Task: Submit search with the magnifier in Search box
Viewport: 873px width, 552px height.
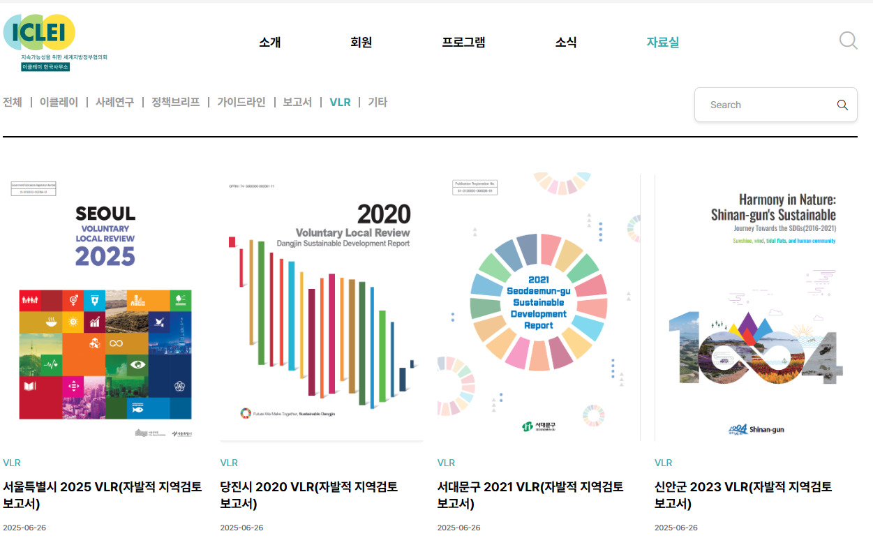Action: pyautogui.click(x=842, y=105)
